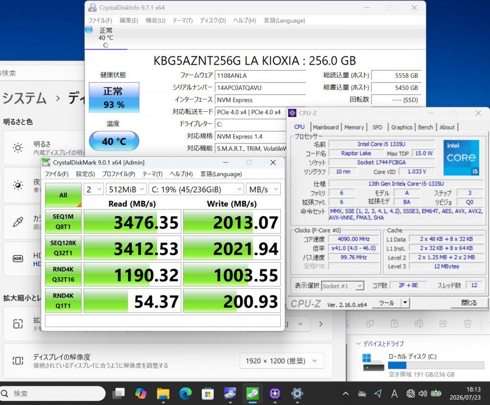The width and height of the screenshot is (490, 405).
Task: Click the volume tray icon
Action: click(423, 394)
